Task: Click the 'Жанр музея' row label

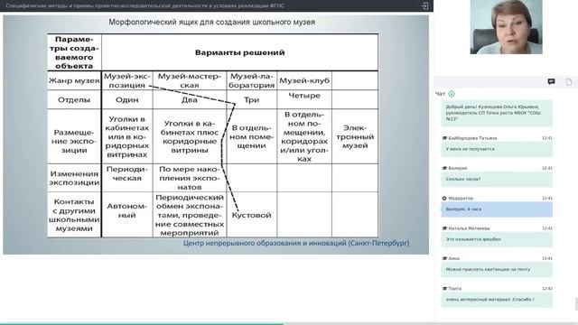Action: pyautogui.click(x=74, y=80)
